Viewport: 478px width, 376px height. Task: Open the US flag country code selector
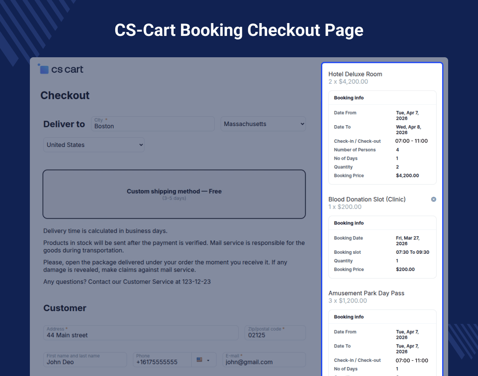tap(203, 360)
